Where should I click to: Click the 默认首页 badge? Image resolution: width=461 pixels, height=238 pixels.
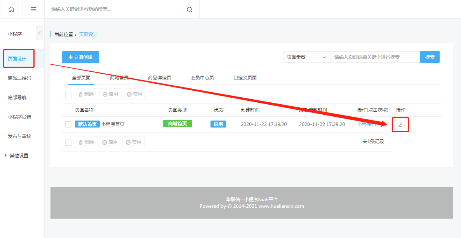coord(87,124)
